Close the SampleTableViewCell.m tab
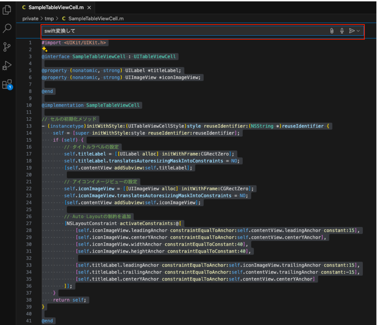The image size is (377, 325). [89, 7]
